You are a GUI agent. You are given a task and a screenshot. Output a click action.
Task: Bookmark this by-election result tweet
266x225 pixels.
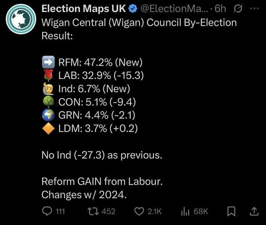pos(231,212)
